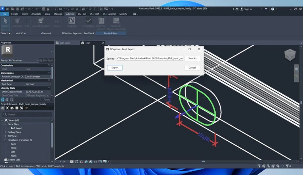Click Apply in Properties palette
303x175 pixels.
(x=47, y=99)
